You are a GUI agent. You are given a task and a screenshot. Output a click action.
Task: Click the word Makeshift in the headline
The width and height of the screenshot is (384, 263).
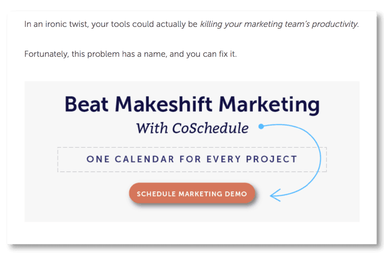coord(164,104)
